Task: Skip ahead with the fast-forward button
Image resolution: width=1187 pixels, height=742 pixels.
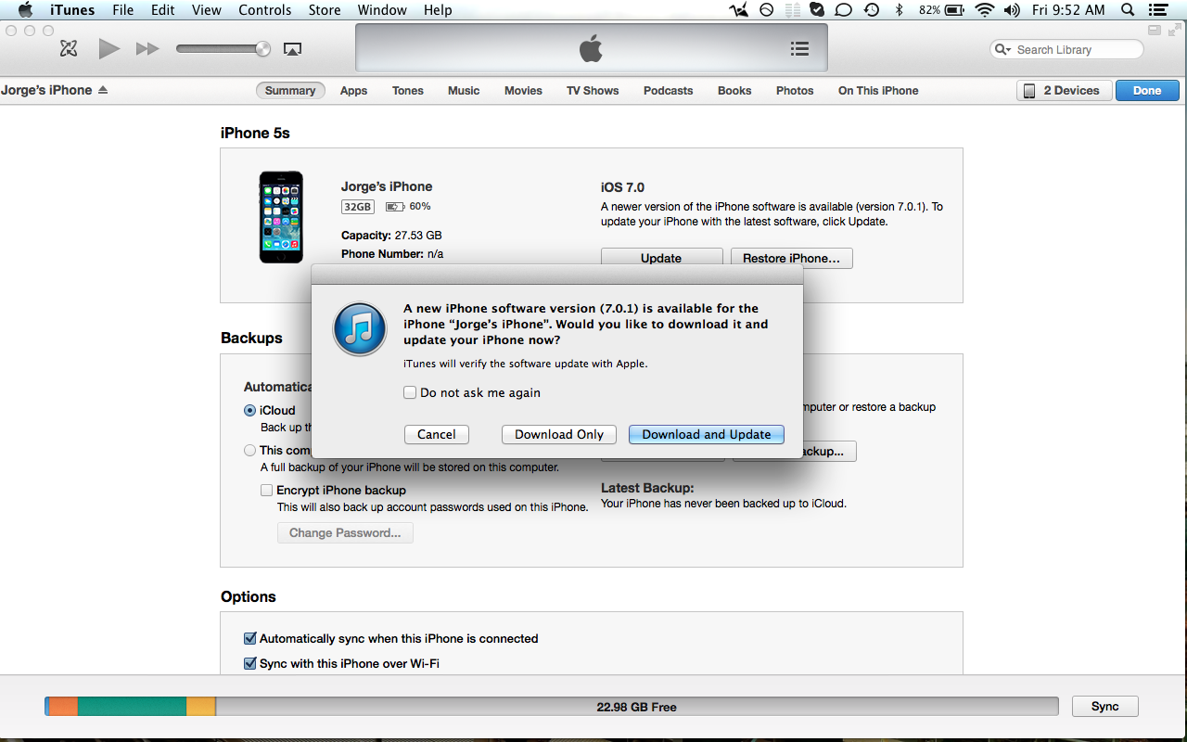Action: pos(147,48)
